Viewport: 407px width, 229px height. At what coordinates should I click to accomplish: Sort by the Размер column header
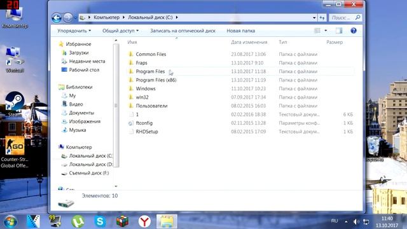335,42
